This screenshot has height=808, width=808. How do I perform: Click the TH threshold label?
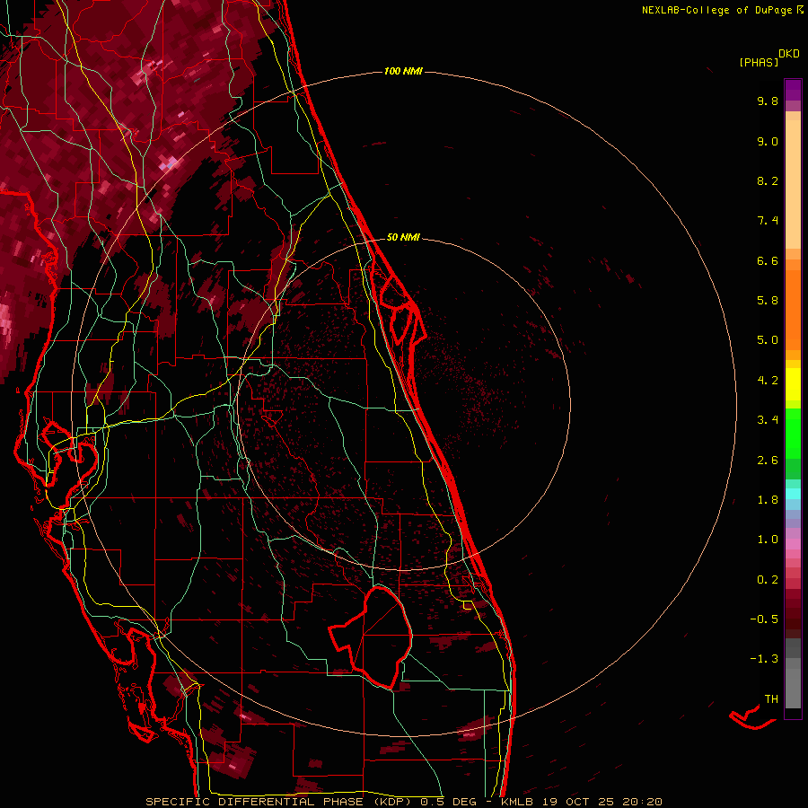click(x=771, y=699)
